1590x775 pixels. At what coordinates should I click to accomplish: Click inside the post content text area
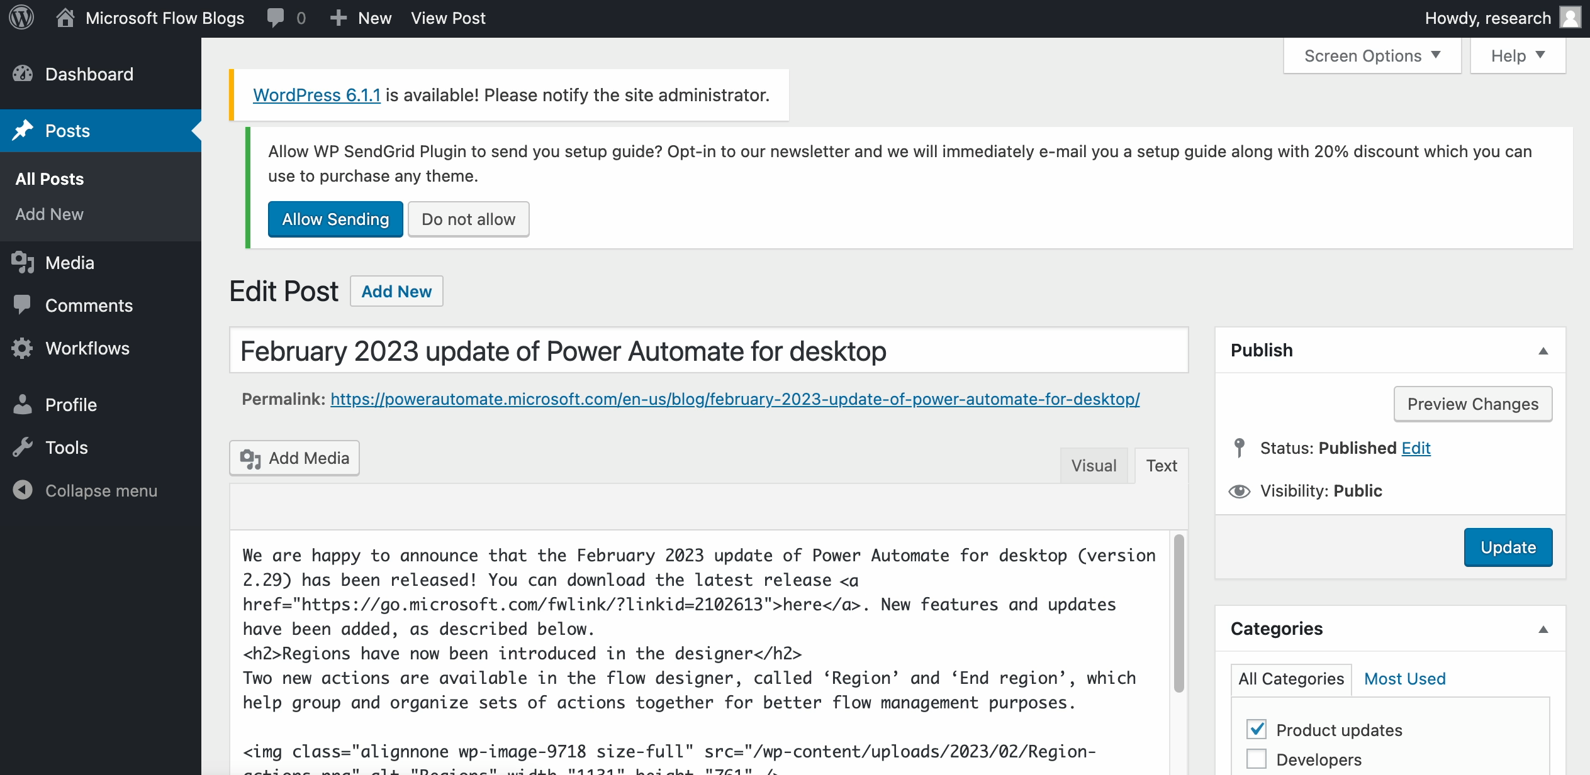(x=700, y=652)
